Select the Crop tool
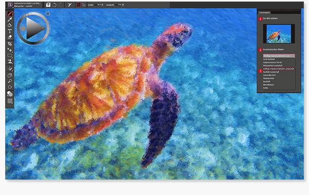The height and width of the screenshot is (195, 309). pos(10,44)
